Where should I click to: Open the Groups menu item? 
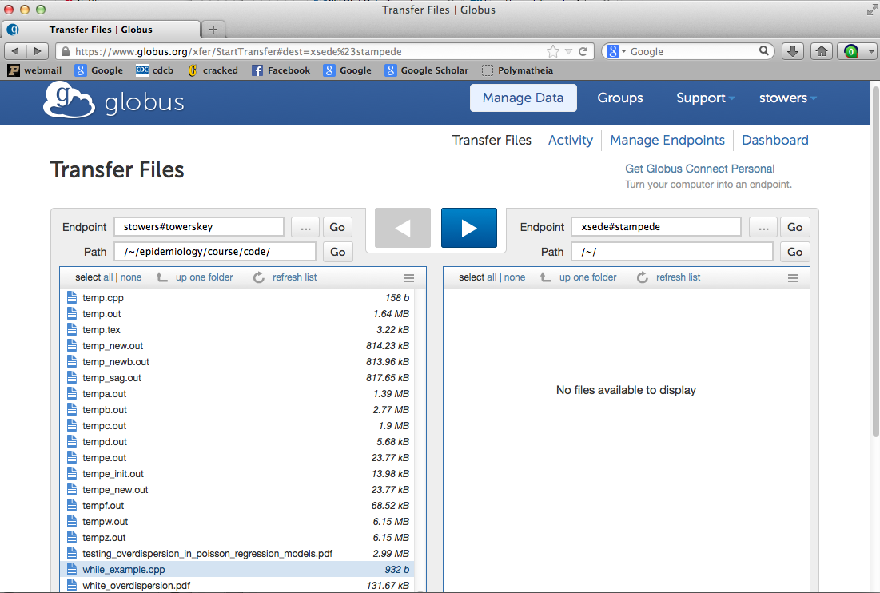[620, 98]
